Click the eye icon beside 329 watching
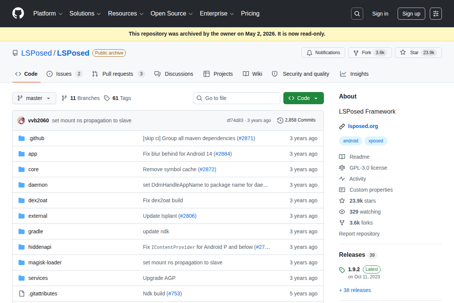 pos(342,212)
